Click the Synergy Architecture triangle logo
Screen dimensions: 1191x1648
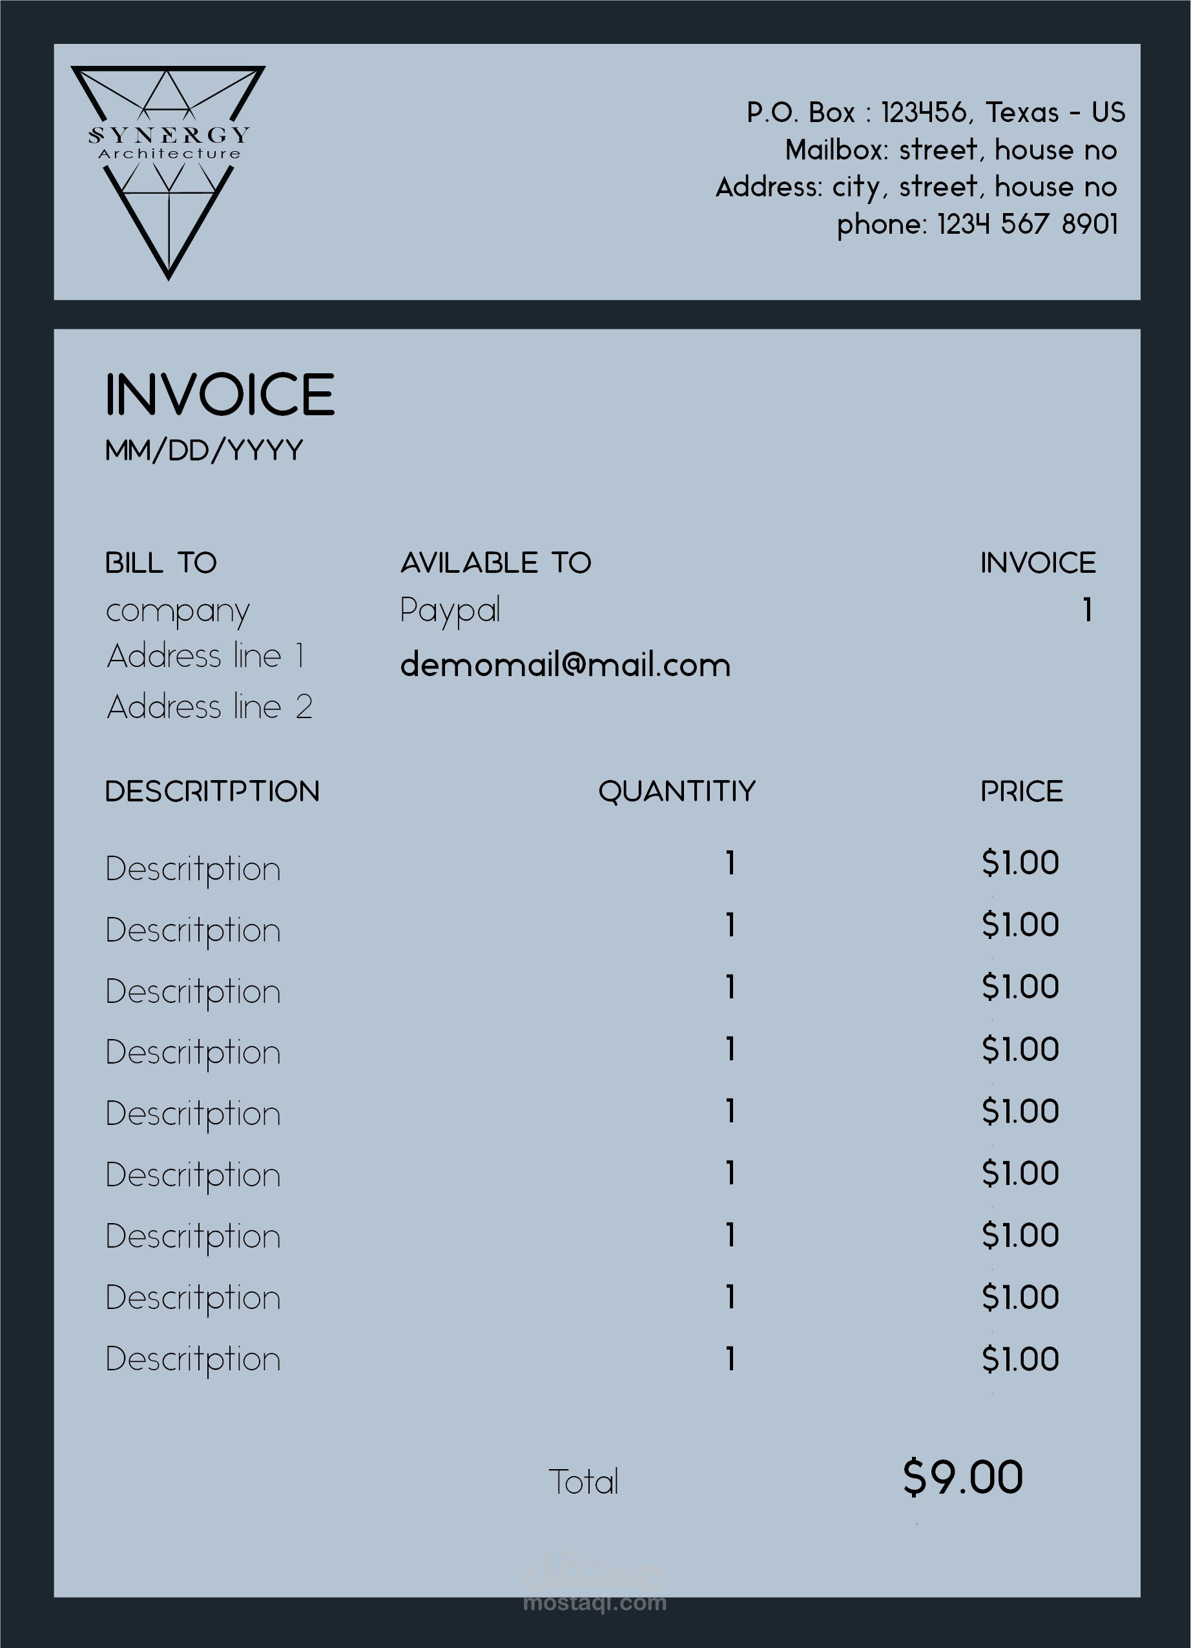(168, 173)
